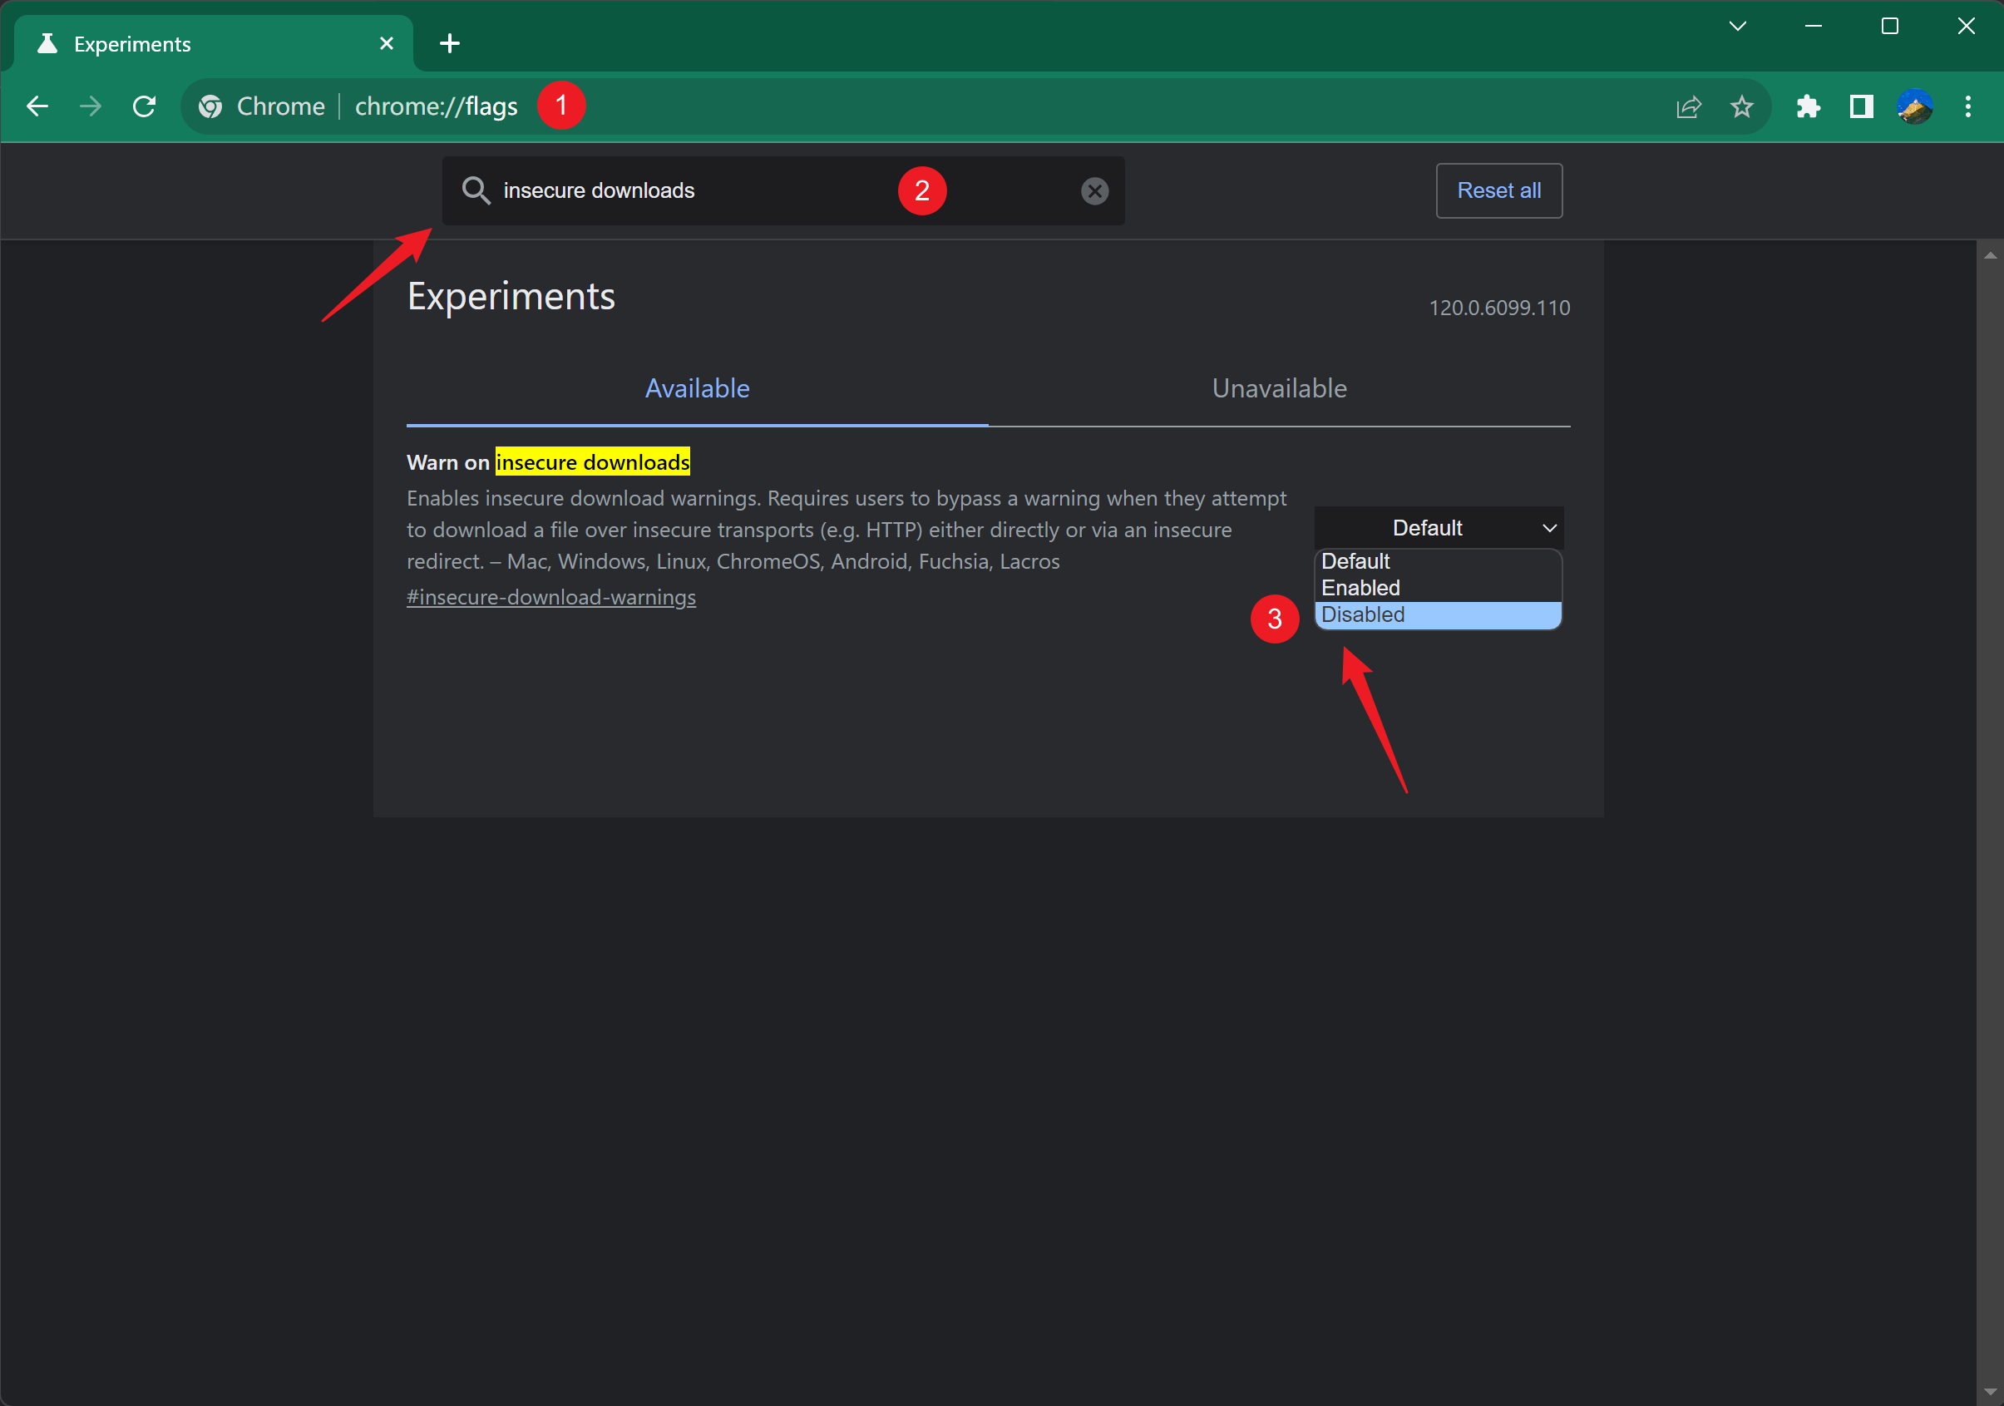Collapse the Default dropdown selector
Image resolution: width=2004 pixels, height=1406 pixels.
1438,528
